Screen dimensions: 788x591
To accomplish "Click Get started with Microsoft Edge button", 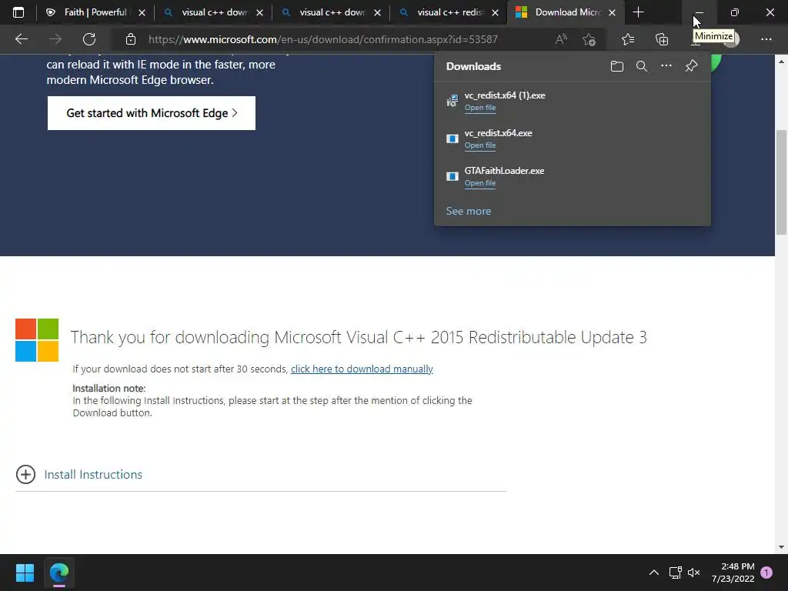I will (152, 113).
